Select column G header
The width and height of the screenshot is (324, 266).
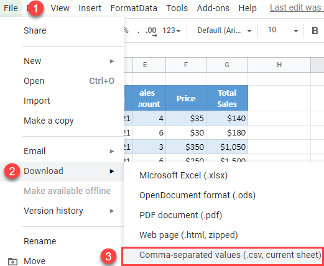(227, 65)
